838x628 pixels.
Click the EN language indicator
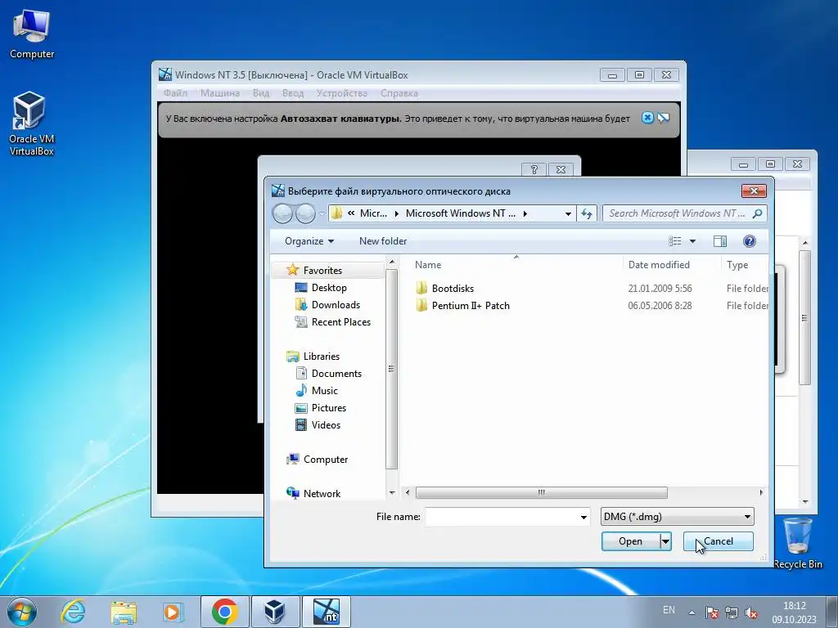(x=669, y=610)
